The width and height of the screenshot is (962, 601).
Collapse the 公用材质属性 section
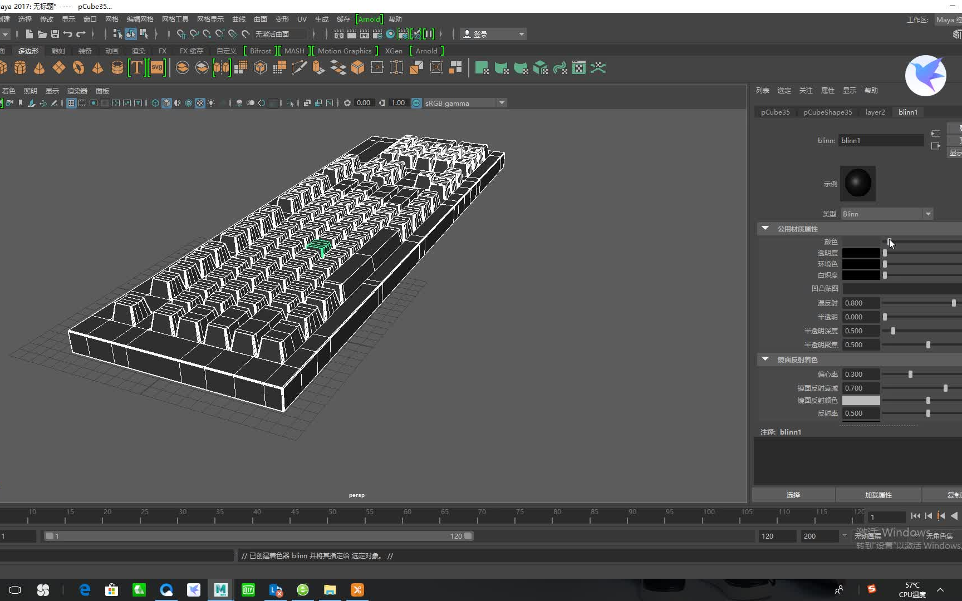[x=765, y=229]
